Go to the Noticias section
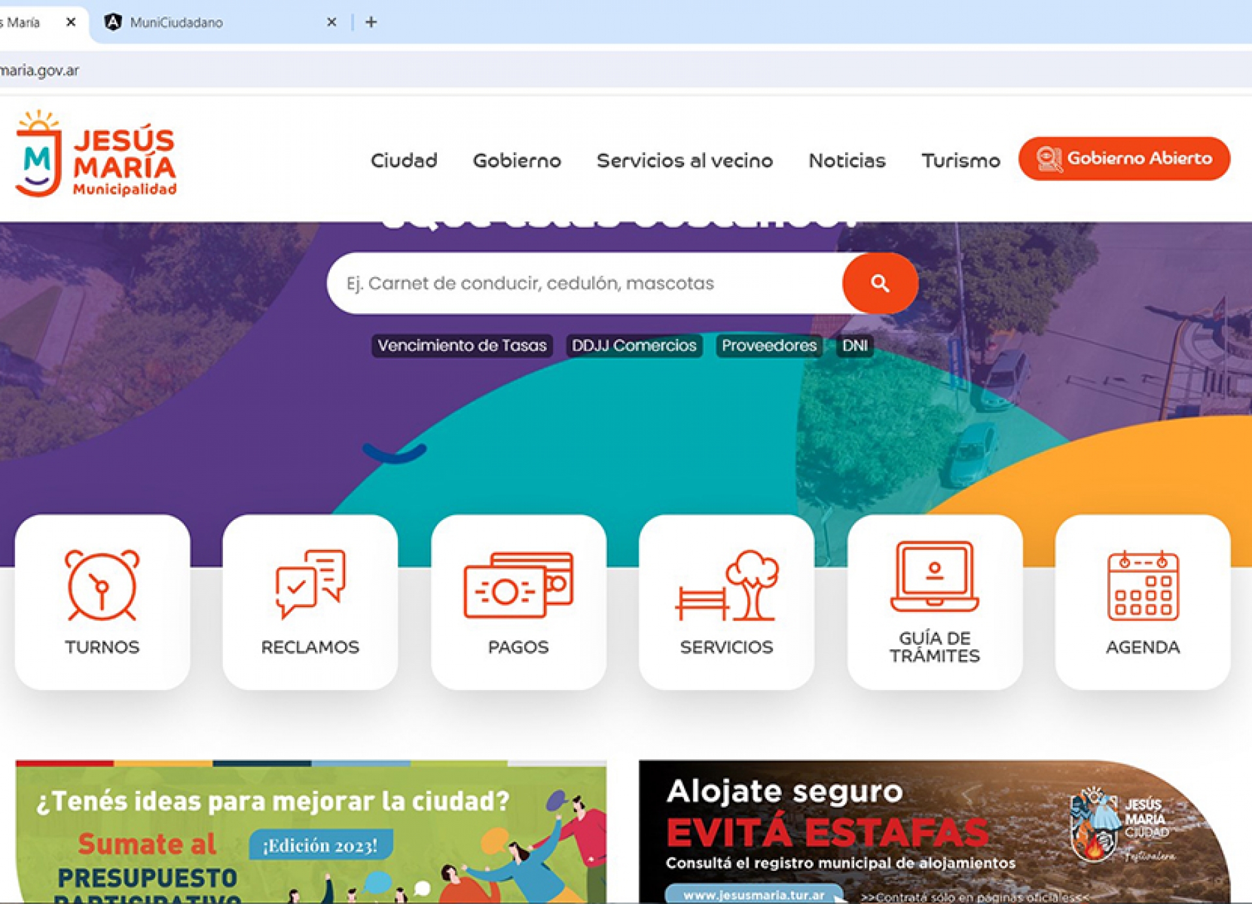 tap(846, 160)
